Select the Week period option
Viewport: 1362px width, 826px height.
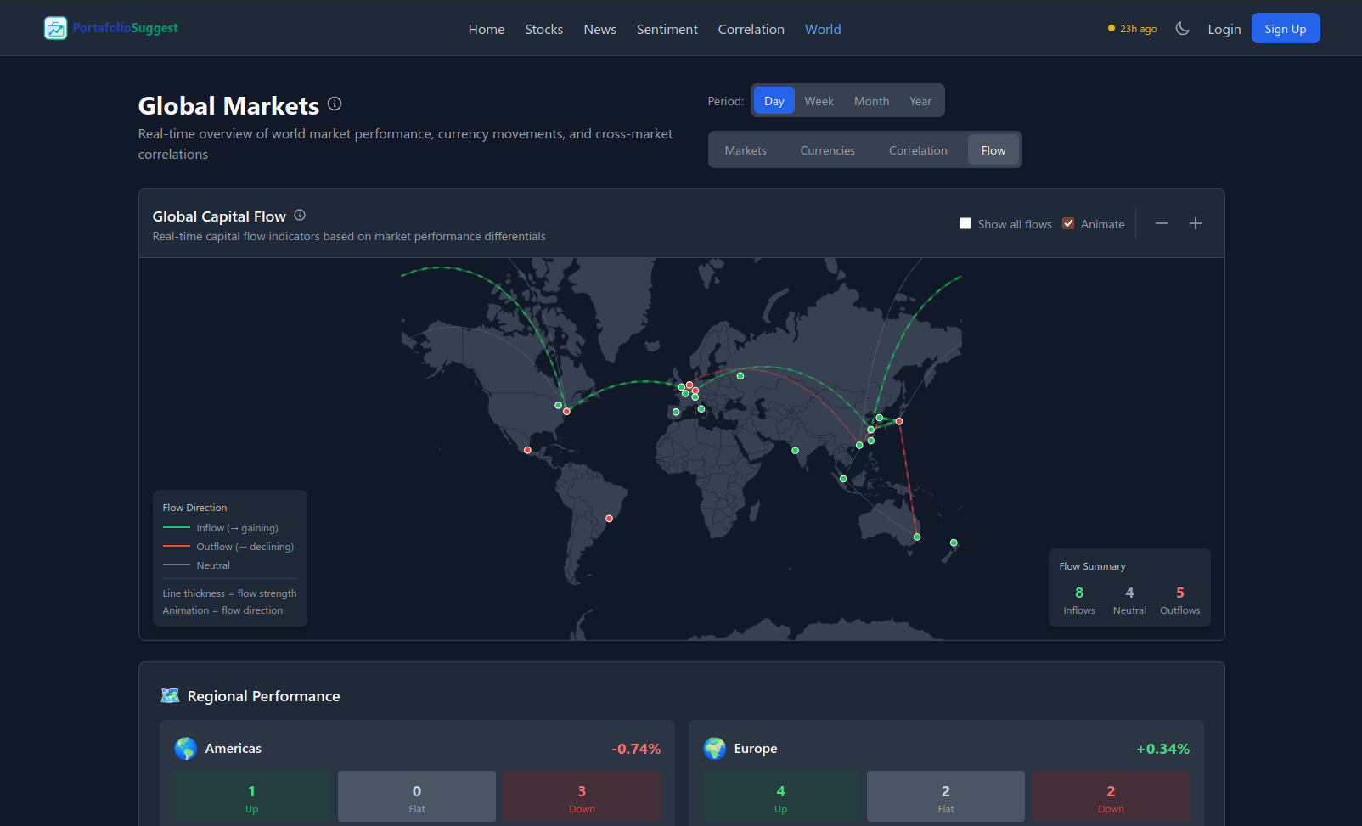819,101
